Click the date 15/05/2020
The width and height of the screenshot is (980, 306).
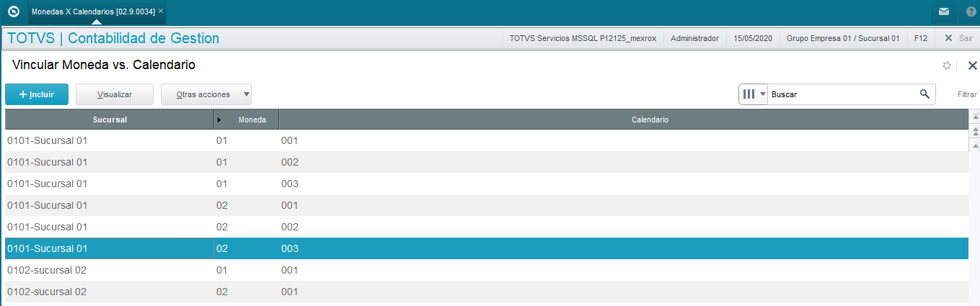pyautogui.click(x=752, y=38)
